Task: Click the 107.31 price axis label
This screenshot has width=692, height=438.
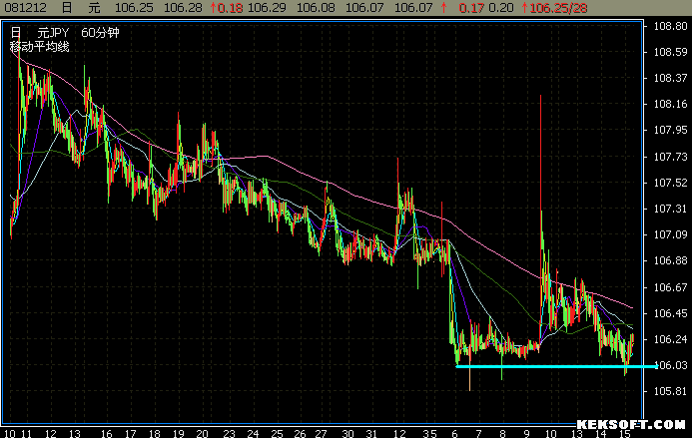Action: click(x=670, y=209)
